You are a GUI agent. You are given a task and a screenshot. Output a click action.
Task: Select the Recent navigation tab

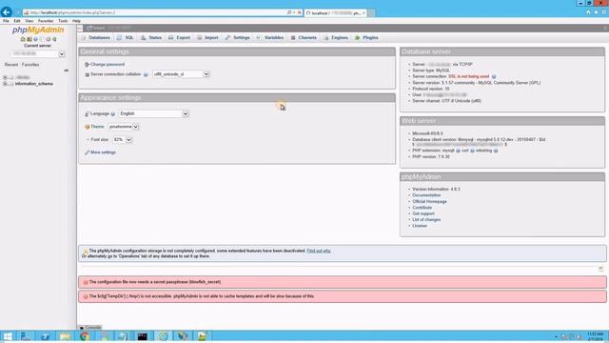click(x=11, y=65)
